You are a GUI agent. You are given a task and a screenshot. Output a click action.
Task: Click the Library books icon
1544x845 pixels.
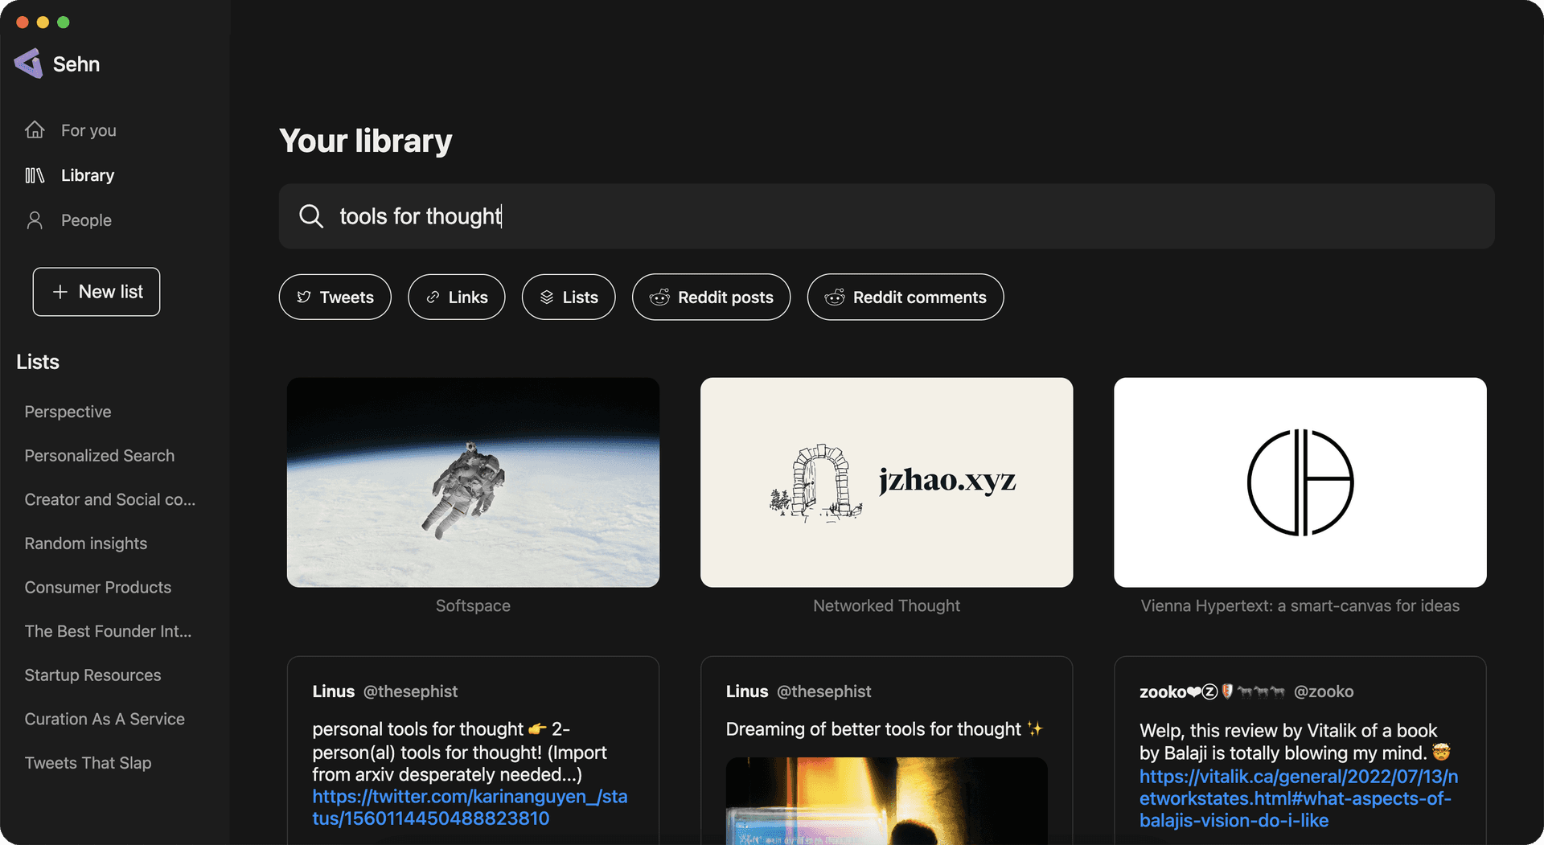coord(35,175)
